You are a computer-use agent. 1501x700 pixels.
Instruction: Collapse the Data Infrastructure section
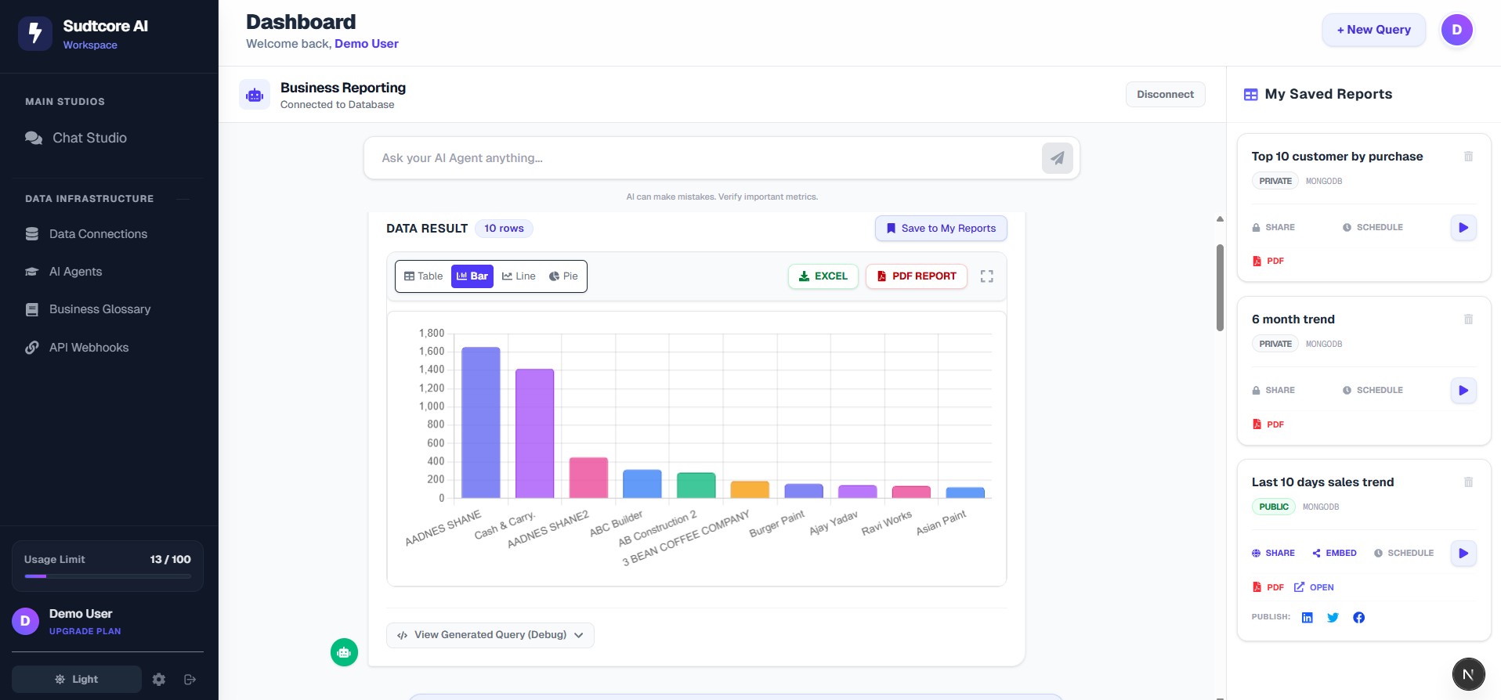(183, 199)
